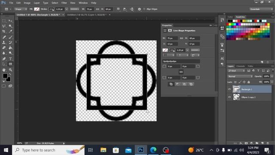Open the File menu
Image resolution: width=275 pixels, height=155 pixels.
(x=11, y=3)
